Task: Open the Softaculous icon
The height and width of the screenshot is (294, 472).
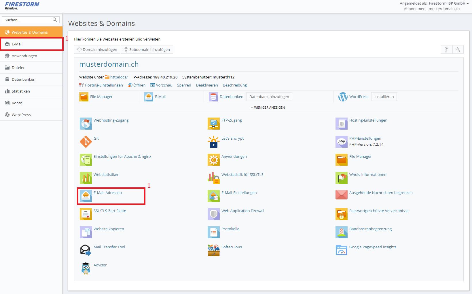Action: (x=213, y=250)
